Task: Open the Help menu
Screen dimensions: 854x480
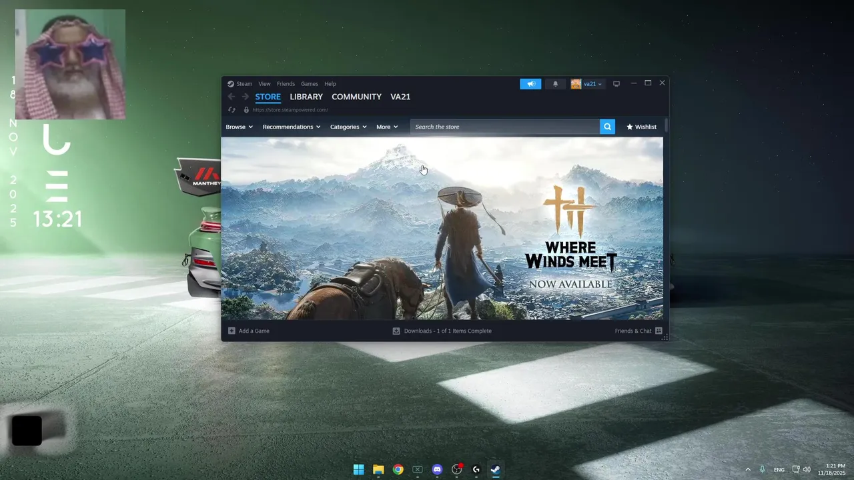Action: point(330,84)
